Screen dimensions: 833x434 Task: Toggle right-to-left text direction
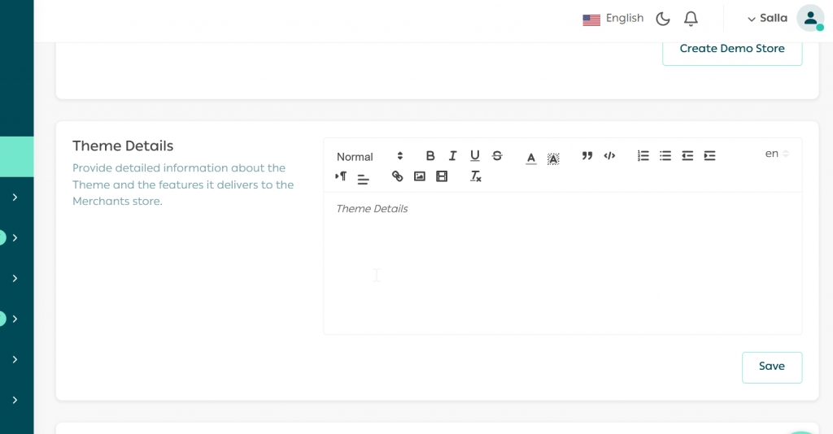(x=341, y=176)
